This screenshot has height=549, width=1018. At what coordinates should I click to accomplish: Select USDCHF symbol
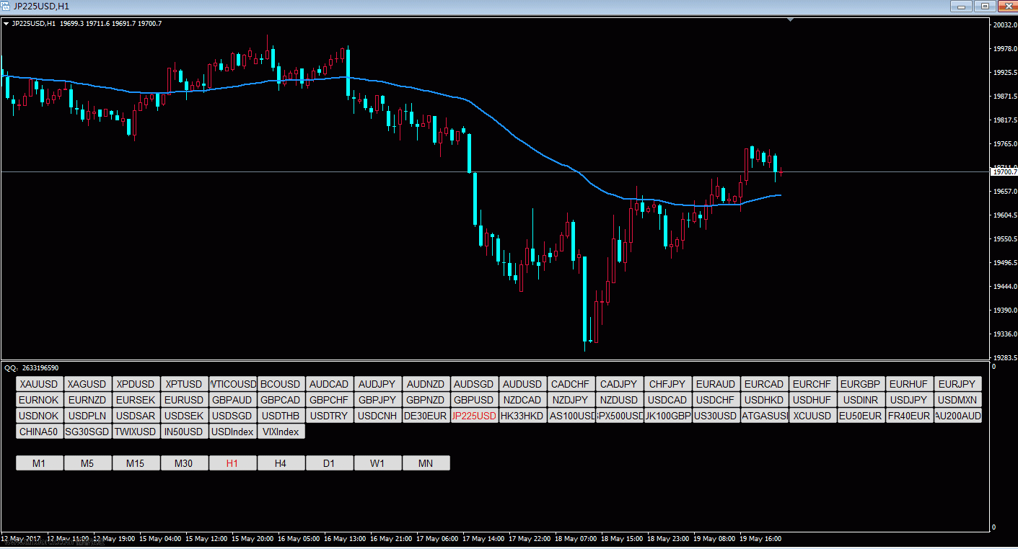[716, 400]
